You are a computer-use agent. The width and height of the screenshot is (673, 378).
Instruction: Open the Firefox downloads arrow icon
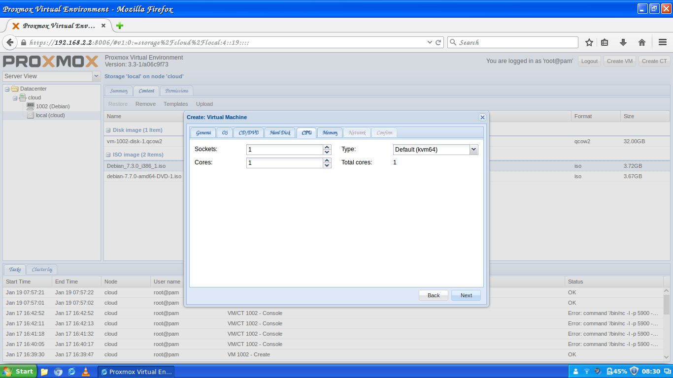pyautogui.click(x=623, y=42)
